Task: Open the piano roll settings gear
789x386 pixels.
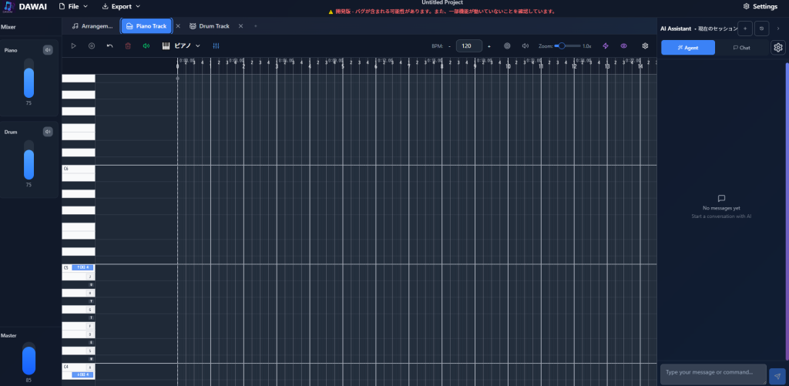Action: (x=646, y=46)
